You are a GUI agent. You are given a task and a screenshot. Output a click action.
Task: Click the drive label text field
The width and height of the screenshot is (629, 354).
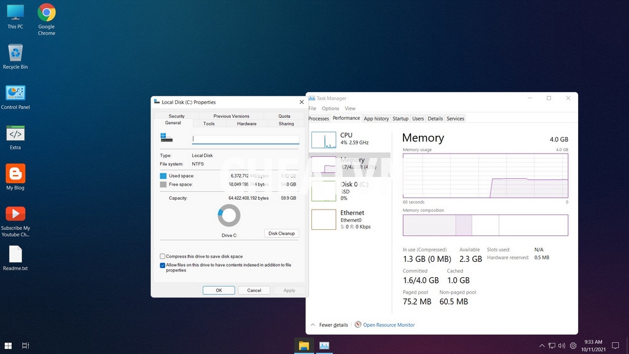tap(245, 140)
